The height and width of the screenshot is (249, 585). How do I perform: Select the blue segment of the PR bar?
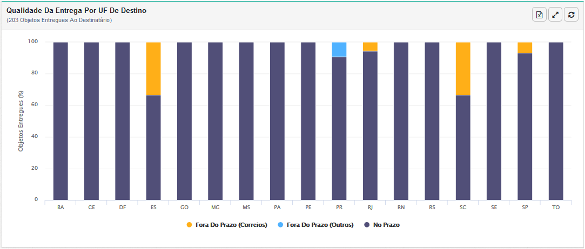click(339, 50)
